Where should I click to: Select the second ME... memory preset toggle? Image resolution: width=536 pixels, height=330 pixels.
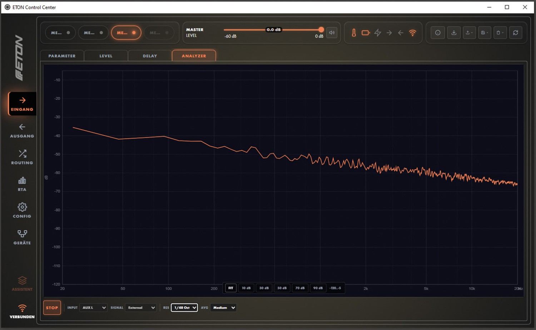click(93, 33)
